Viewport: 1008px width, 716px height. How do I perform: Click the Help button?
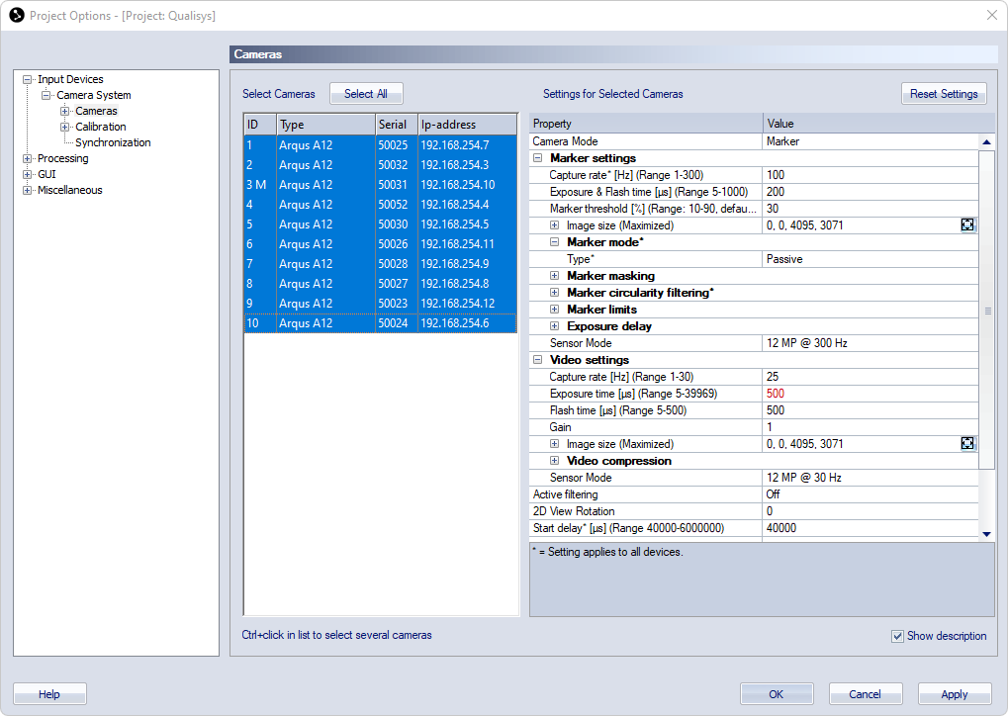pos(49,694)
